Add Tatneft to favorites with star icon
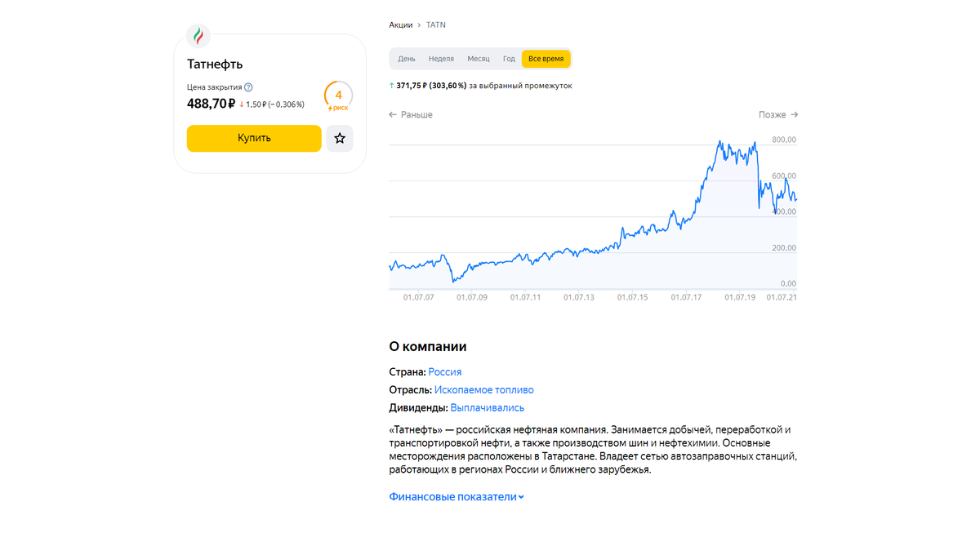 340,139
